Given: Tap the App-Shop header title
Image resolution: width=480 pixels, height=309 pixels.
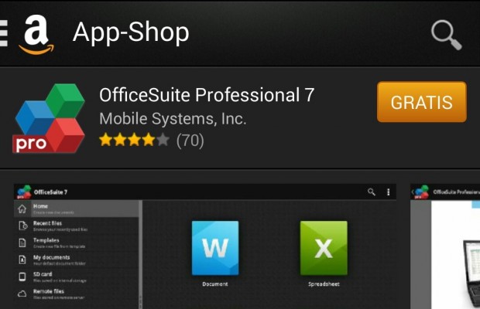Looking at the screenshot, I should pyautogui.click(x=131, y=32).
